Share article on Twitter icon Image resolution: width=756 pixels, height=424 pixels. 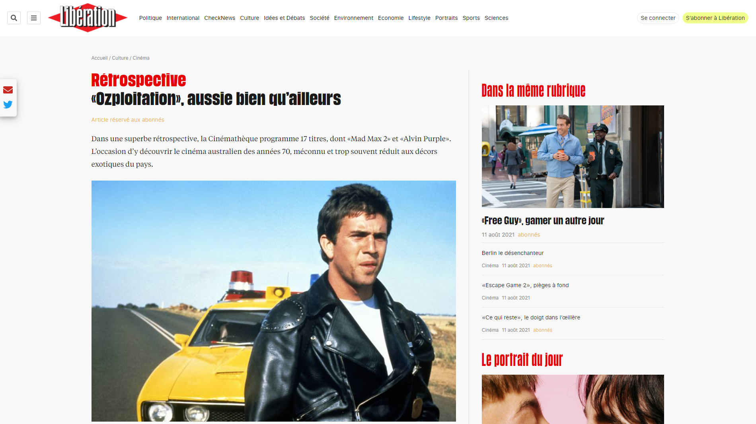[x=8, y=105]
